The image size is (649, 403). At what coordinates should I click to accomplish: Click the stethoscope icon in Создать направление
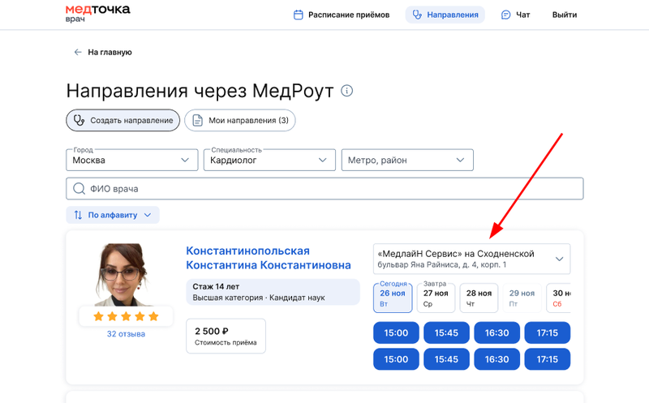click(79, 120)
